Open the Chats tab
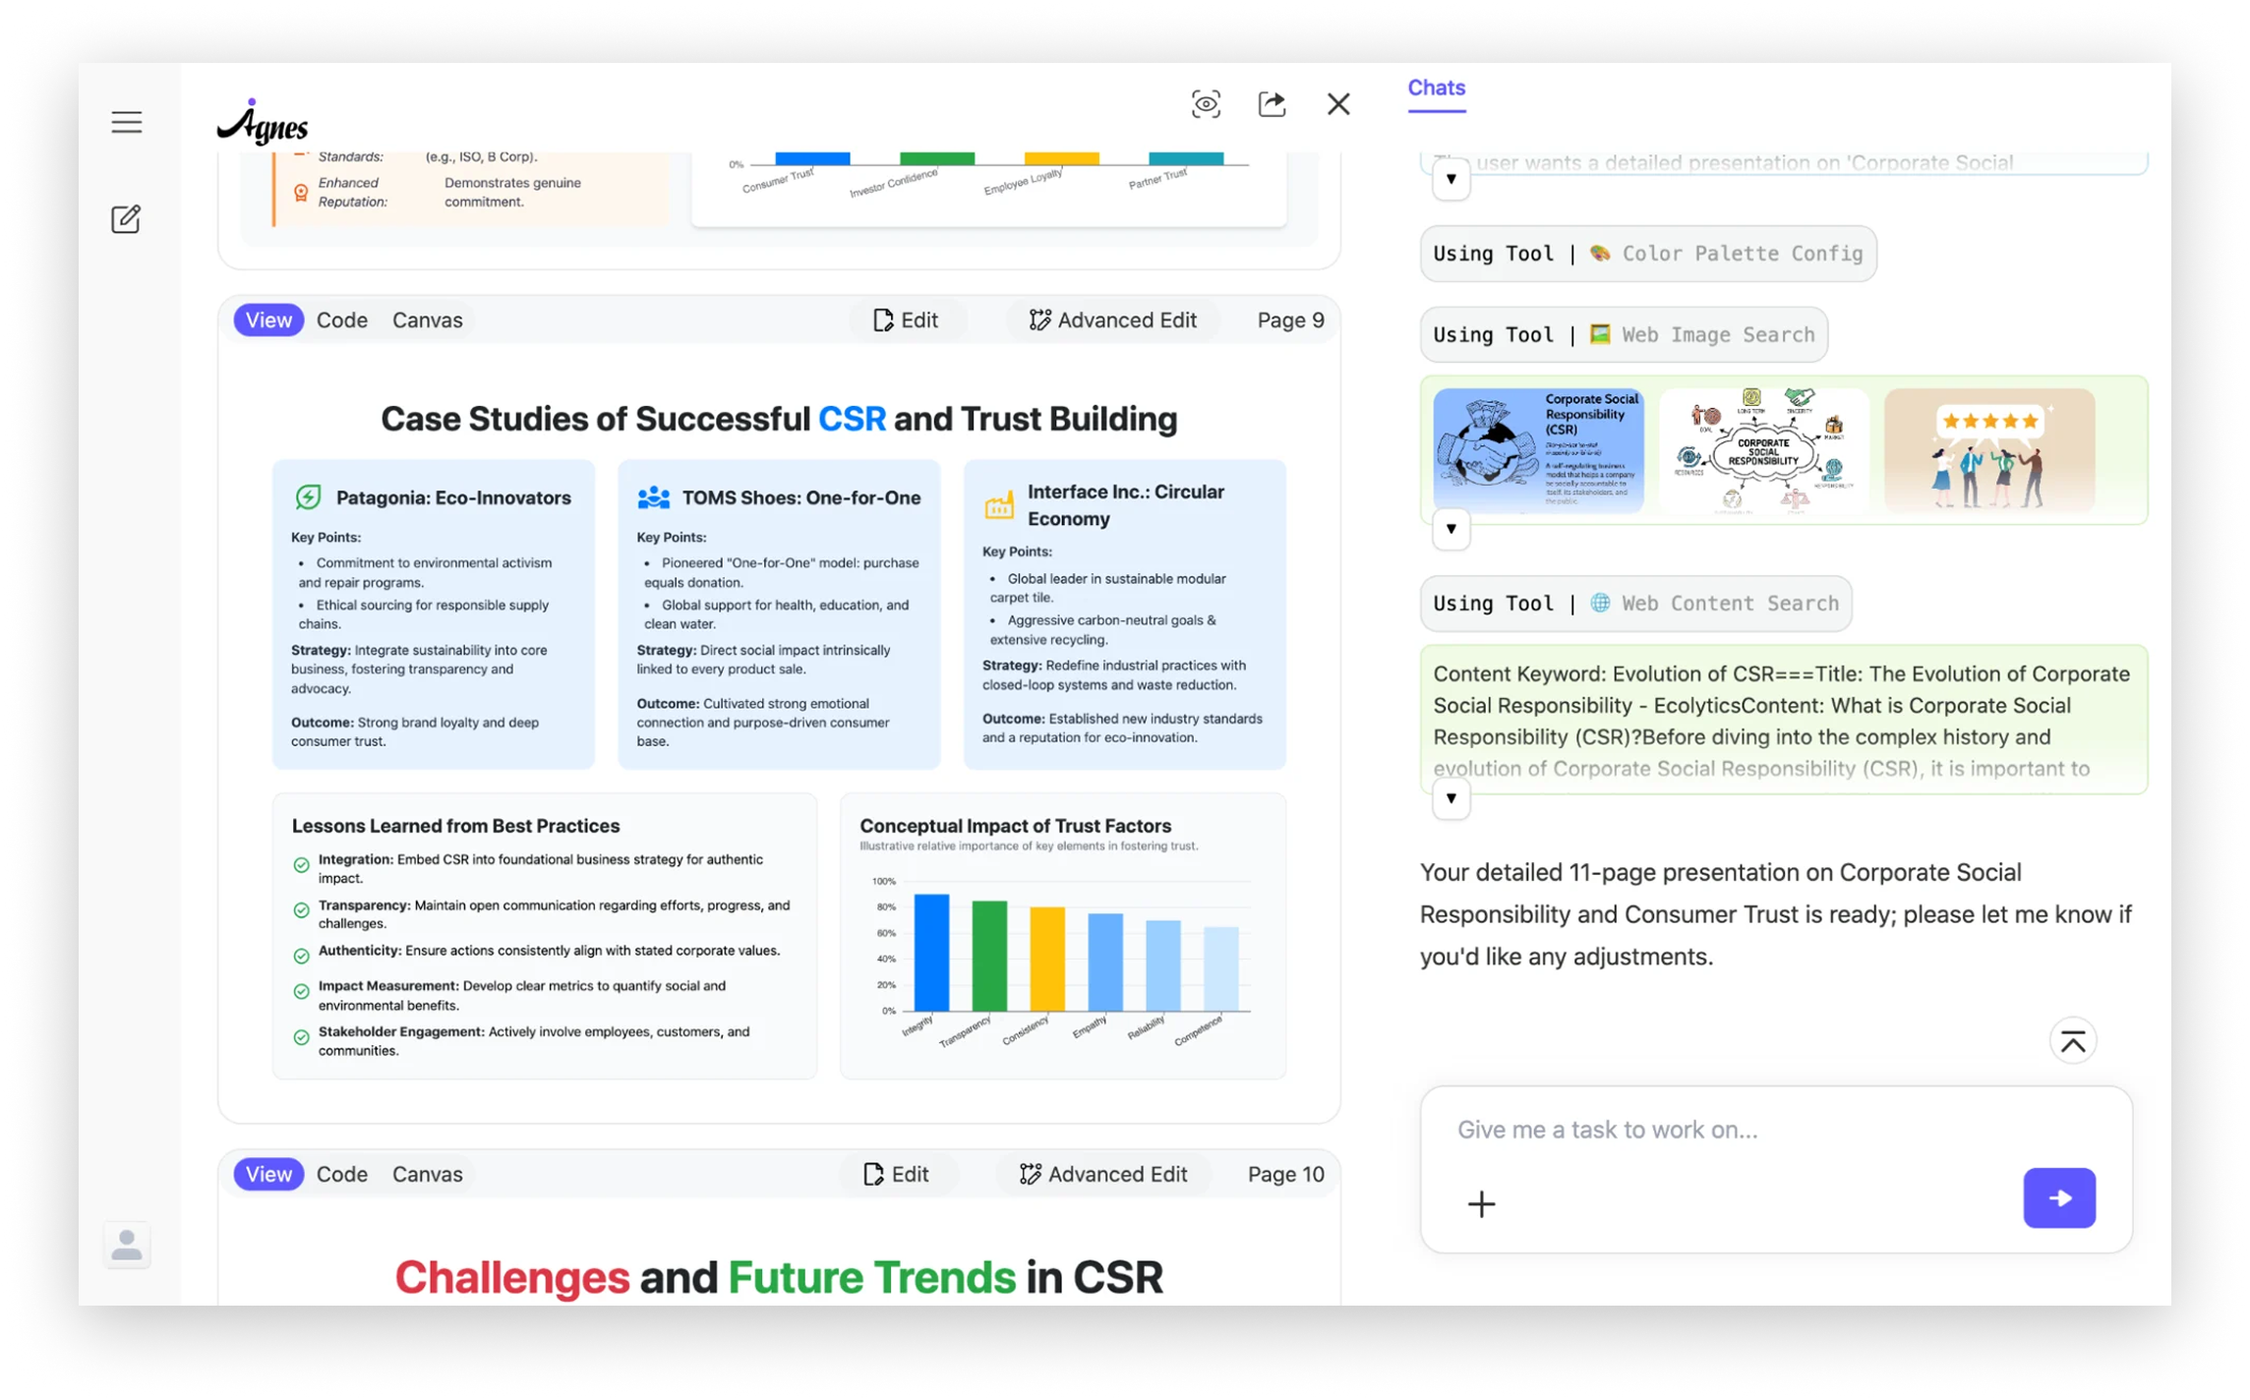The image size is (2250, 1400). point(1436,87)
